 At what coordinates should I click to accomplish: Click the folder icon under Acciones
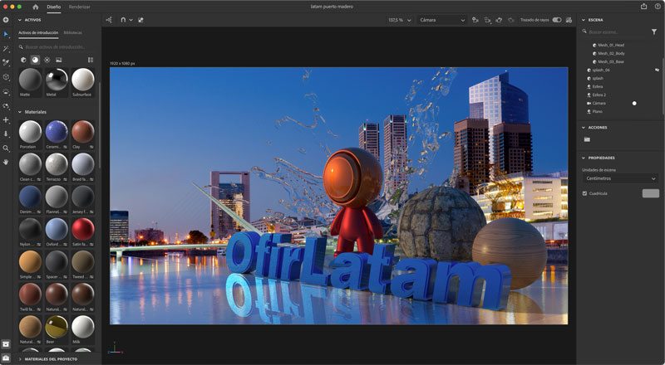point(587,139)
